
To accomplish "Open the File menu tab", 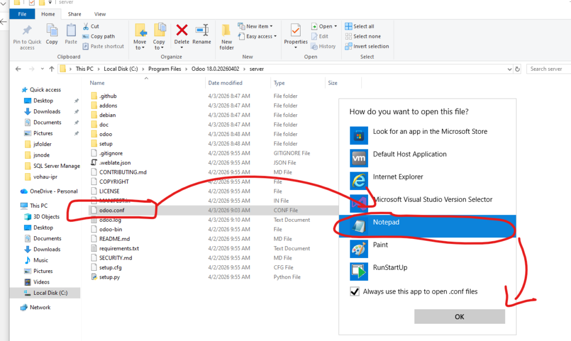I will [x=22, y=14].
